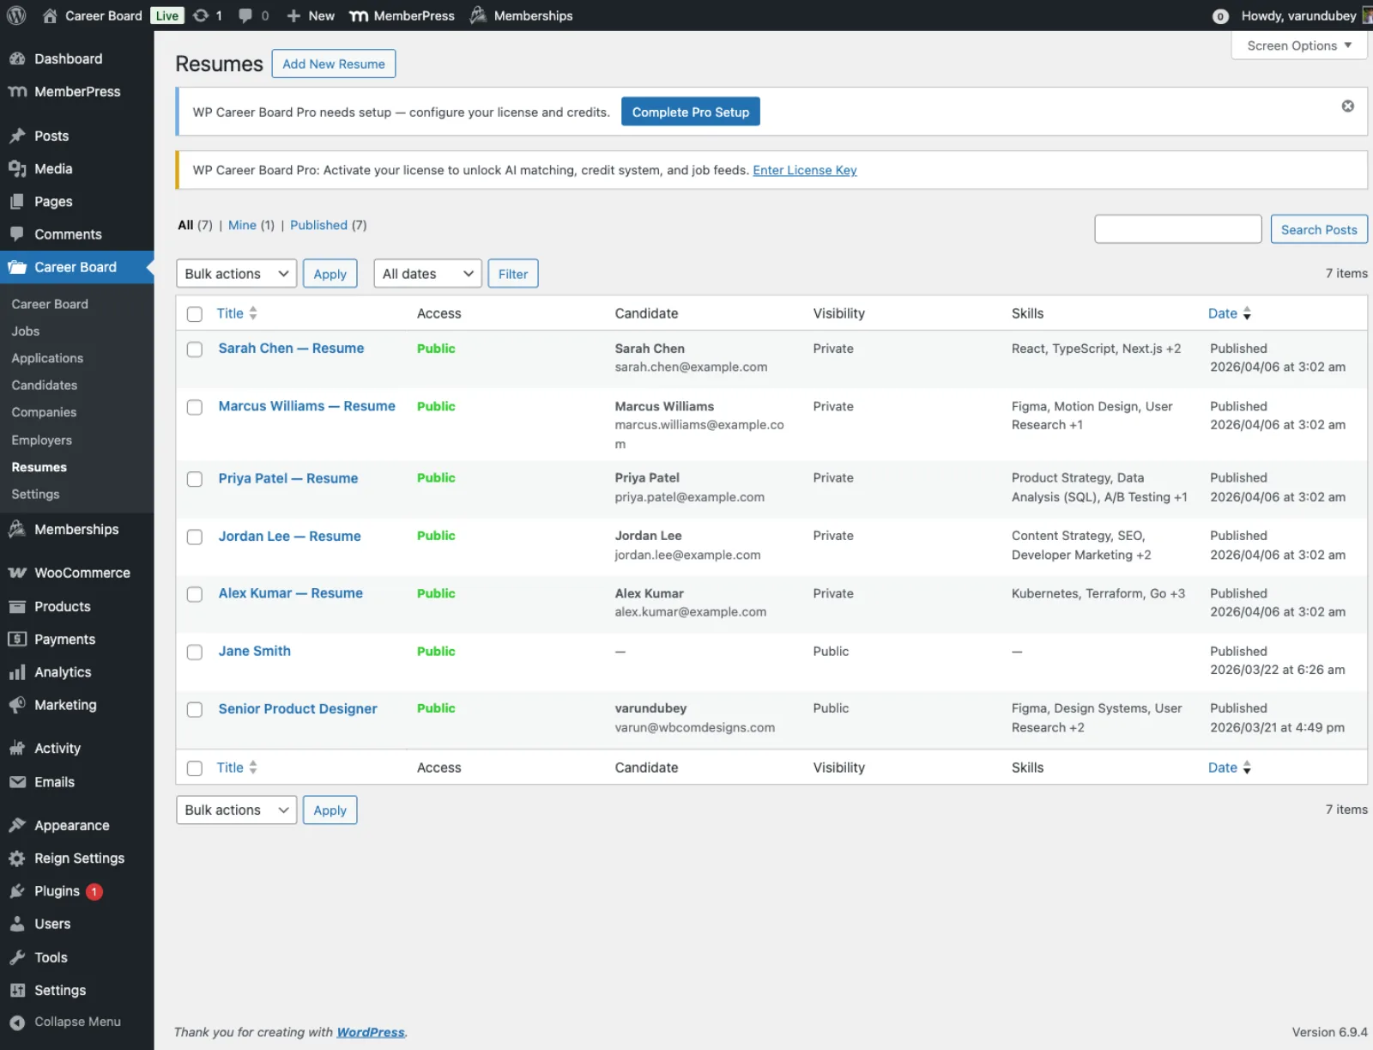
Task: Click the Pages icon in sidebar
Action: [x=17, y=202]
